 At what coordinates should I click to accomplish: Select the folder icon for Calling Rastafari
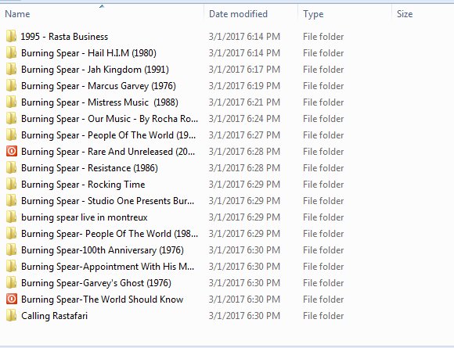click(11, 316)
